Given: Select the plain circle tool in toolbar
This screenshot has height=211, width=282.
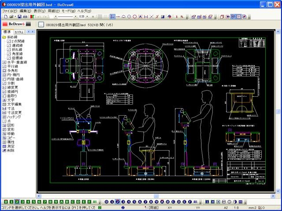Looking at the screenshot, I should coord(134,17).
